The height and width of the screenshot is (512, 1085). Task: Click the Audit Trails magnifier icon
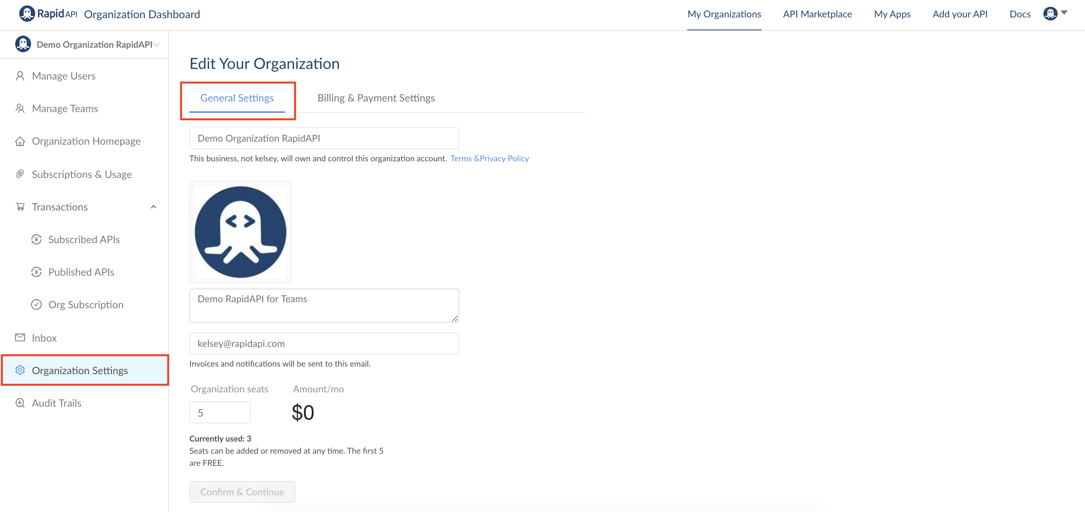[20, 403]
